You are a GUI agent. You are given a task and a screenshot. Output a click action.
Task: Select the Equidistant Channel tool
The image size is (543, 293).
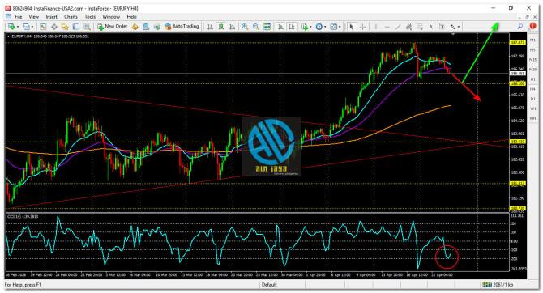pyautogui.click(x=409, y=27)
